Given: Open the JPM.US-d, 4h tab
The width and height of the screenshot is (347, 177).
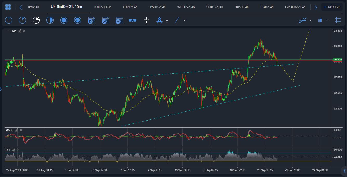Looking at the screenshot, I should coord(157,7).
